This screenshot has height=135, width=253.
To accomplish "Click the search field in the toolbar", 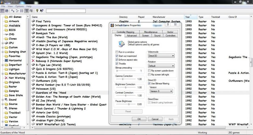I will click(x=66, y=11).
